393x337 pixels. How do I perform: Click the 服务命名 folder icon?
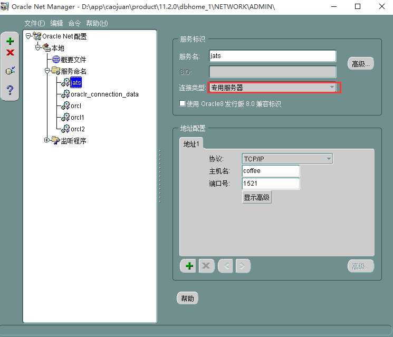pyautogui.click(x=56, y=71)
